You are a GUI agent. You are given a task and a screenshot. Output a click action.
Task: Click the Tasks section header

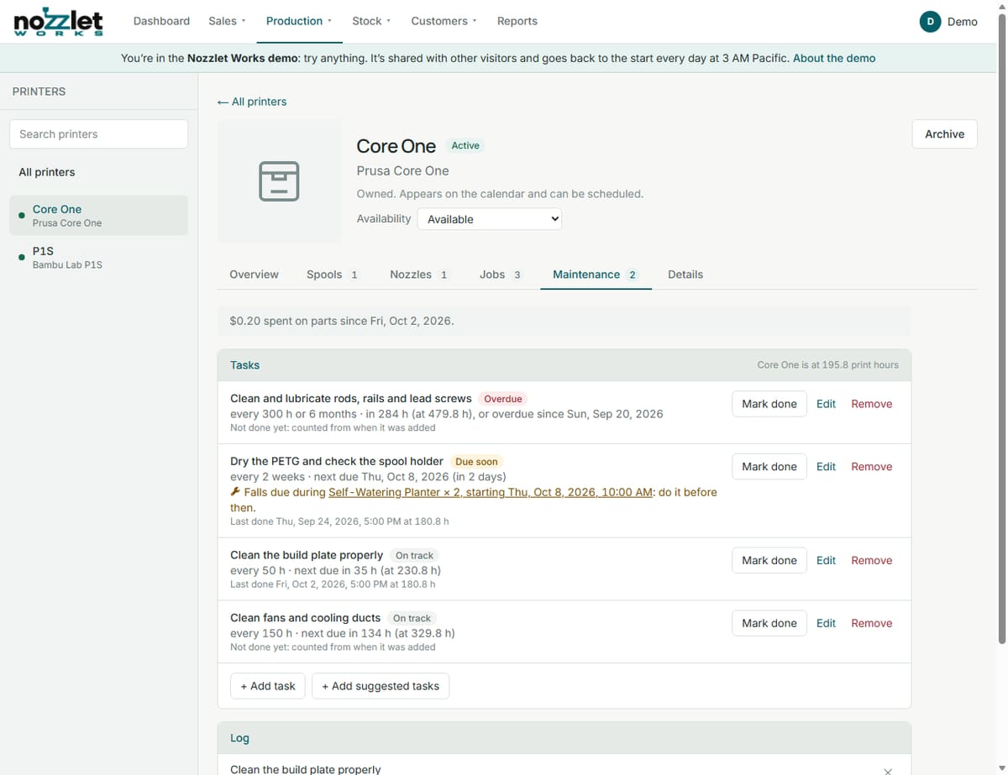(564, 365)
